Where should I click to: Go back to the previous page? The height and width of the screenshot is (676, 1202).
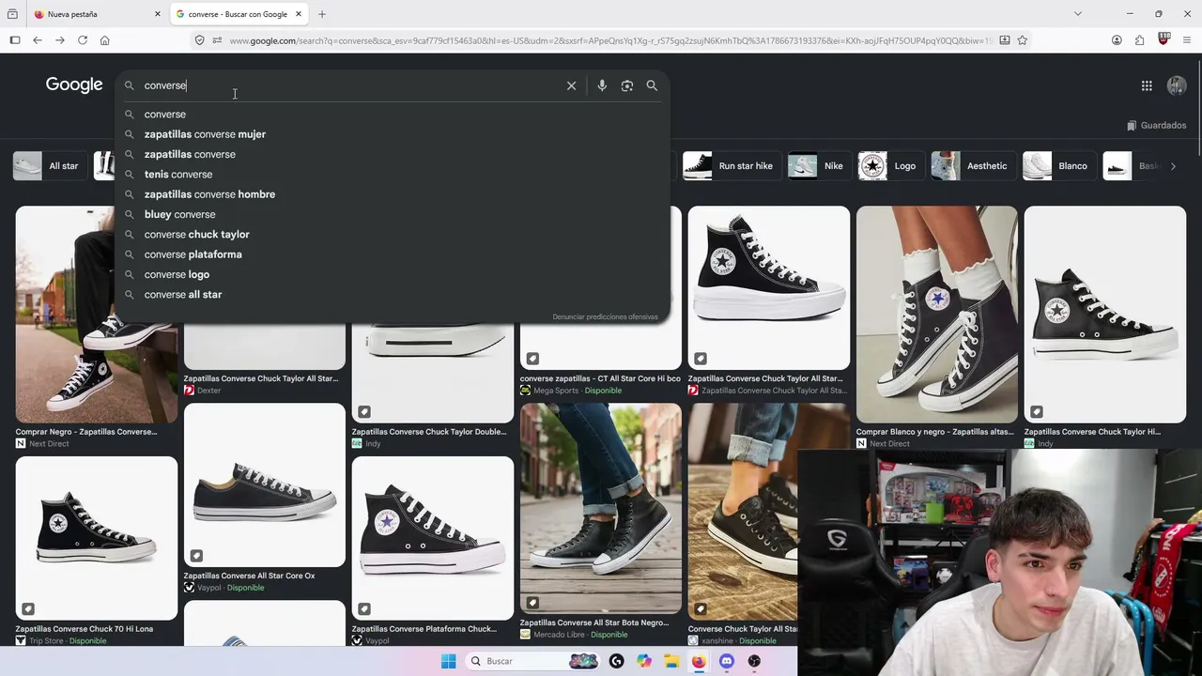click(x=38, y=40)
